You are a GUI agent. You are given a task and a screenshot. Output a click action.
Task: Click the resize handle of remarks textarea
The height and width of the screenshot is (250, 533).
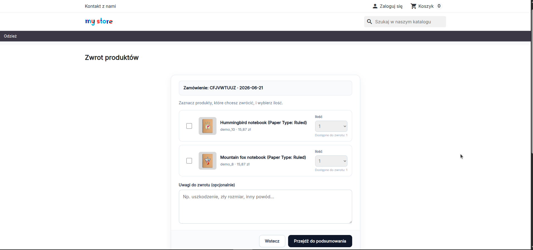coord(350,222)
